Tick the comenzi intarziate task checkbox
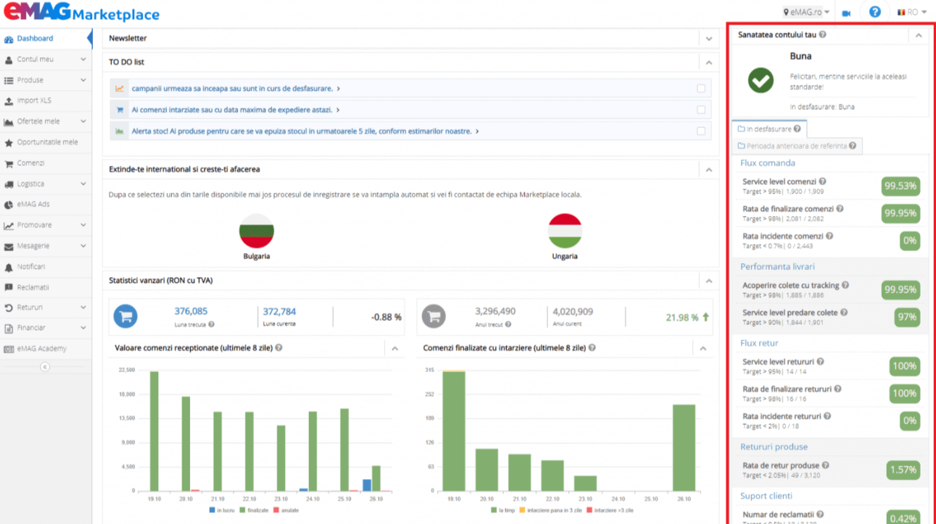Viewport: 936px width, 524px height. [701, 110]
